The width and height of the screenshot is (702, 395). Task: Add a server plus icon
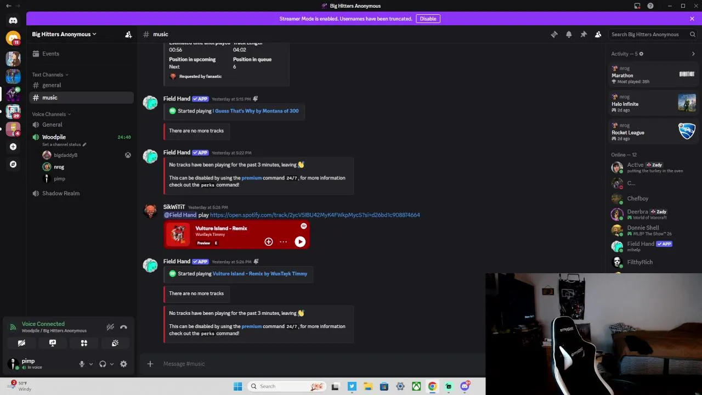pos(13,146)
